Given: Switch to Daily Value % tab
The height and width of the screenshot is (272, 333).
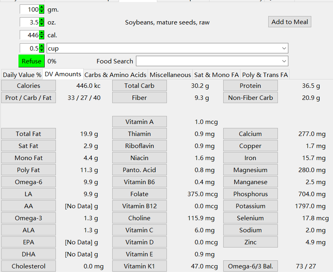Looking at the screenshot, I should click(22, 75).
